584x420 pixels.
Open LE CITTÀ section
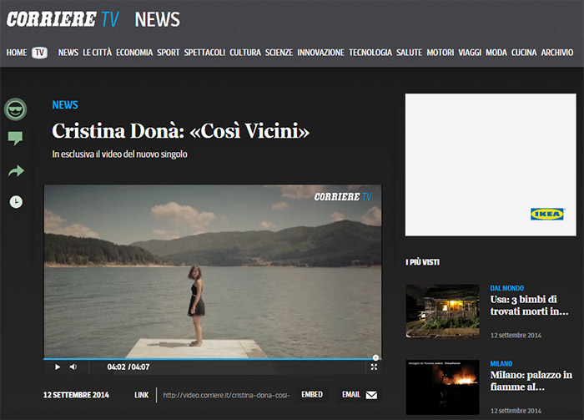[x=98, y=53]
